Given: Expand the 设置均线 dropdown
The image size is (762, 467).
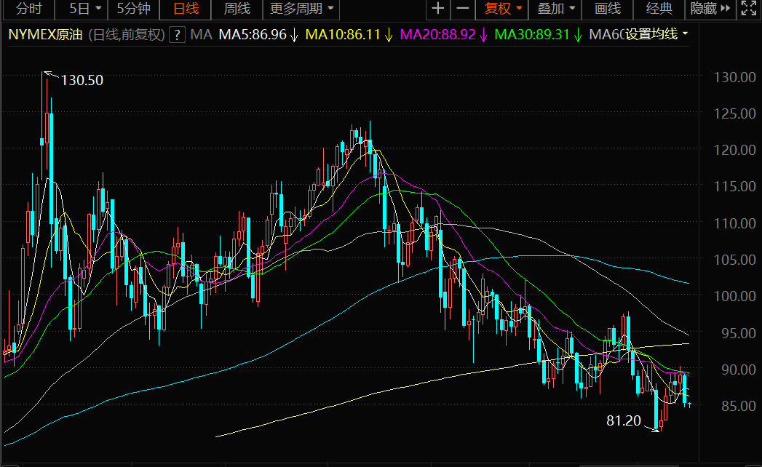Looking at the screenshot, I should tap(656, 34).
